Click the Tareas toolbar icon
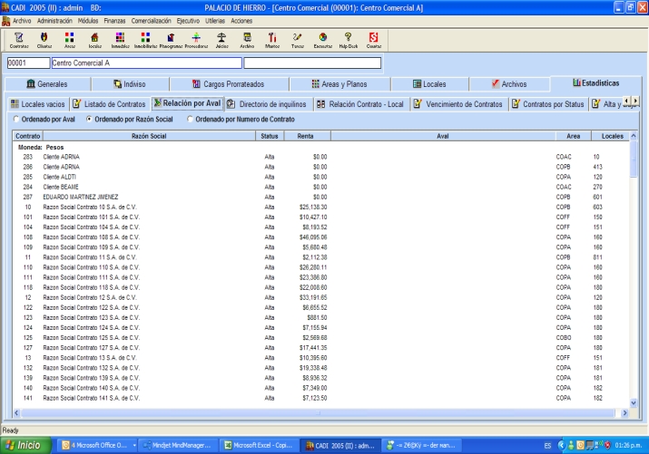 297,38
